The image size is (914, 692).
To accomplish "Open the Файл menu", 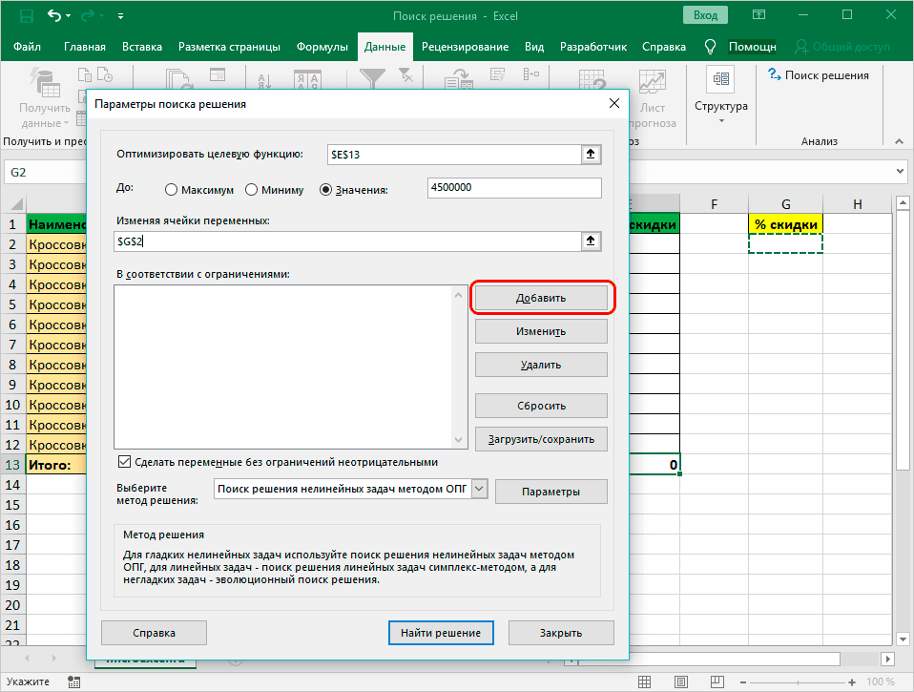I will coord(28,47).
